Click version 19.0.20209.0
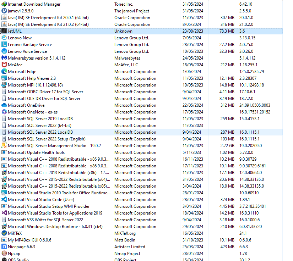Screen dimensions: 293x261 (250, 146)
